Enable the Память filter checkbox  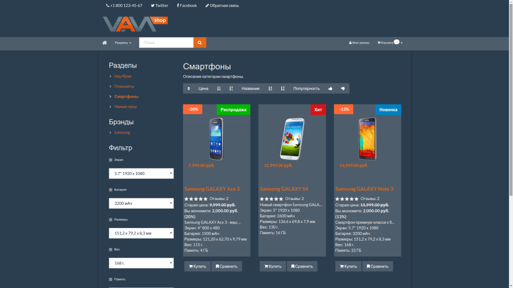point(111,279)
